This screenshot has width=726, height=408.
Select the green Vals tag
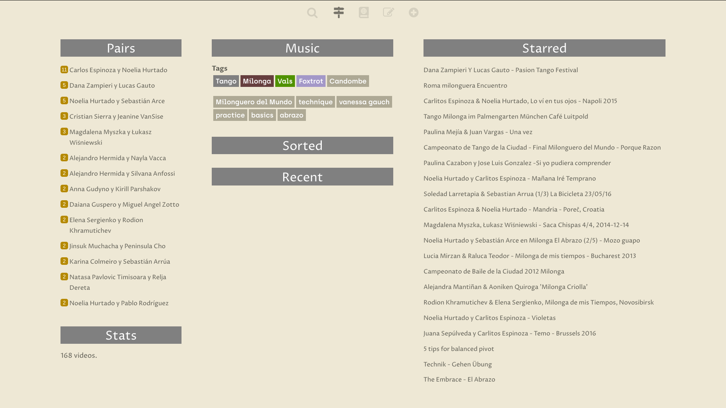285,81
